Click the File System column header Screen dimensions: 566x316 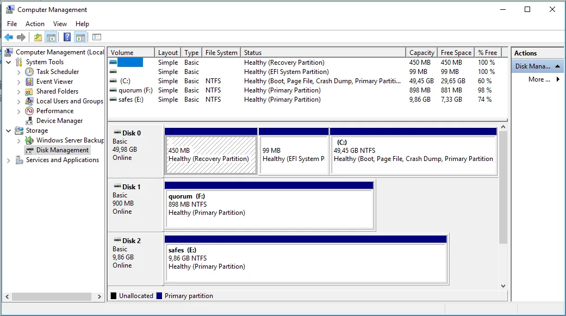click(221, 53)
